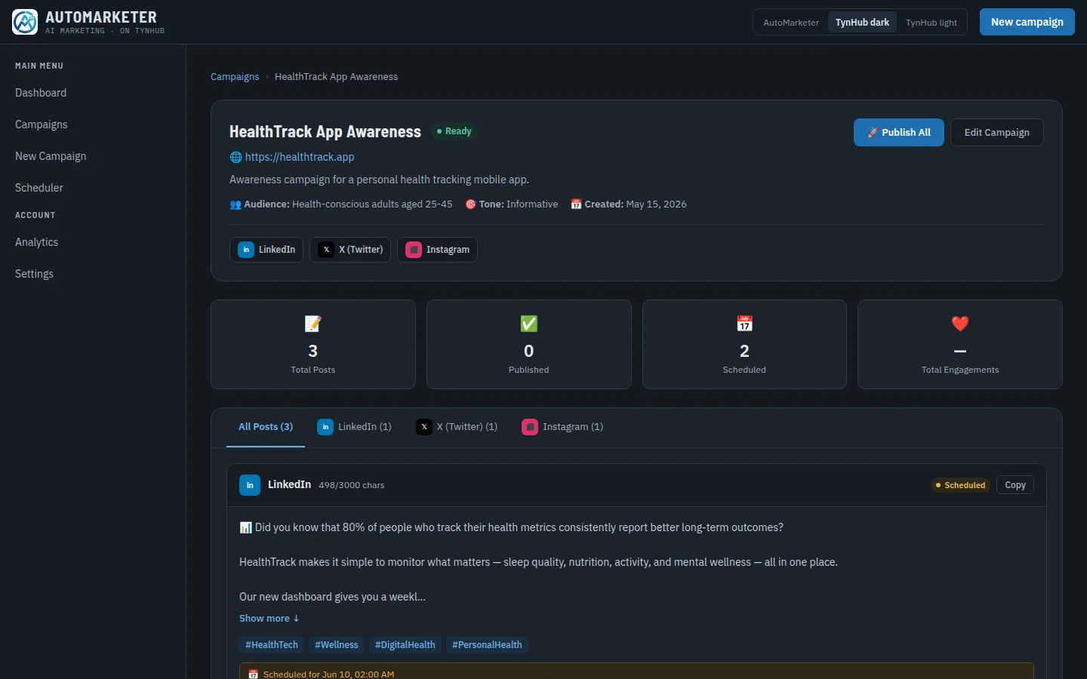Screen dimensions: 1087x679
Task: Click the #PersonalHealth hashtag
Action: coord(487,645)
